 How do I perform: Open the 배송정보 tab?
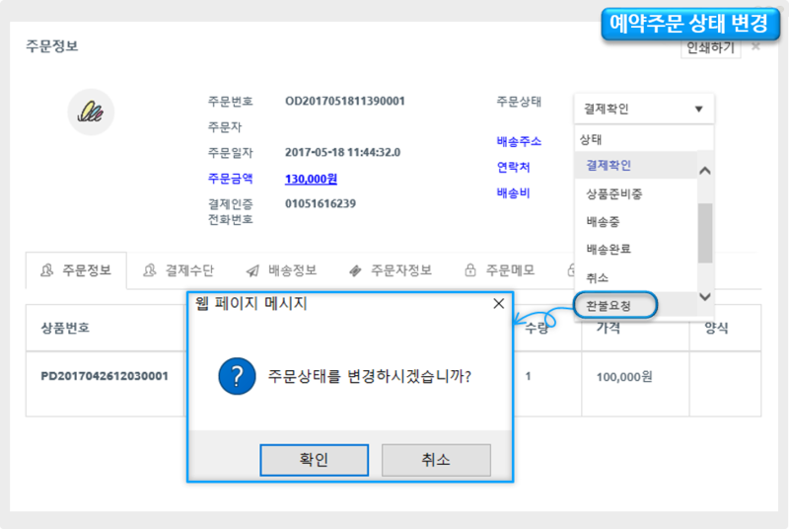(281, 269)
